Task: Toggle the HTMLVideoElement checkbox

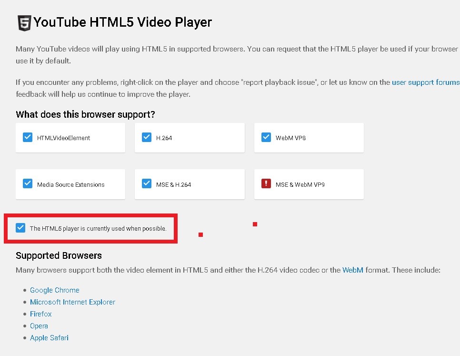Action: point(28,137)
